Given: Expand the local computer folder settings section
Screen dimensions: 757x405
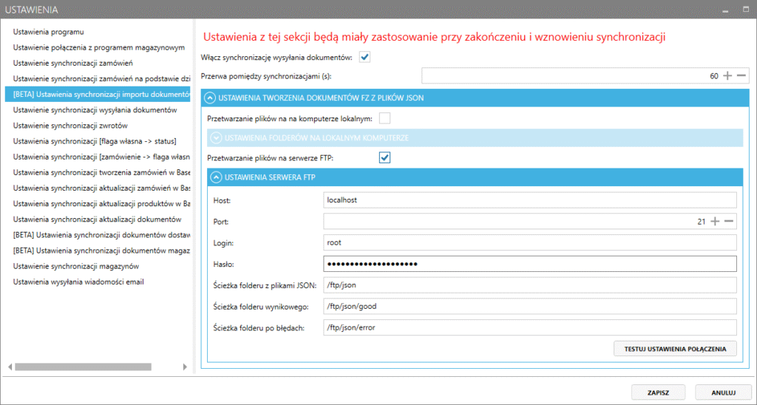Looking at the screenshot, I should point(216,138).
